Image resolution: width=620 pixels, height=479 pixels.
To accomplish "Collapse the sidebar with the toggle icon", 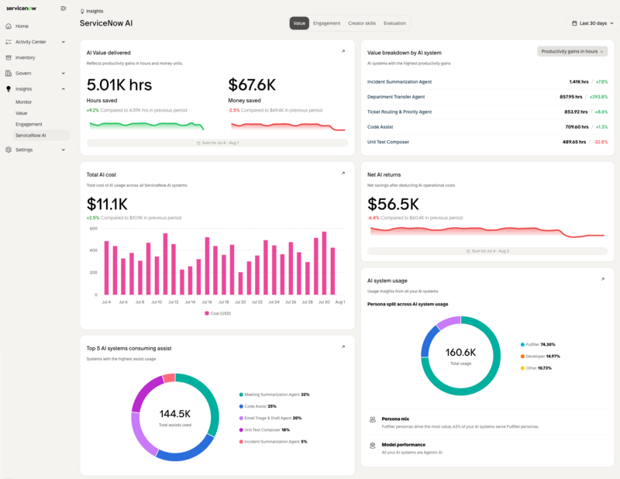I will pos(63,9).
